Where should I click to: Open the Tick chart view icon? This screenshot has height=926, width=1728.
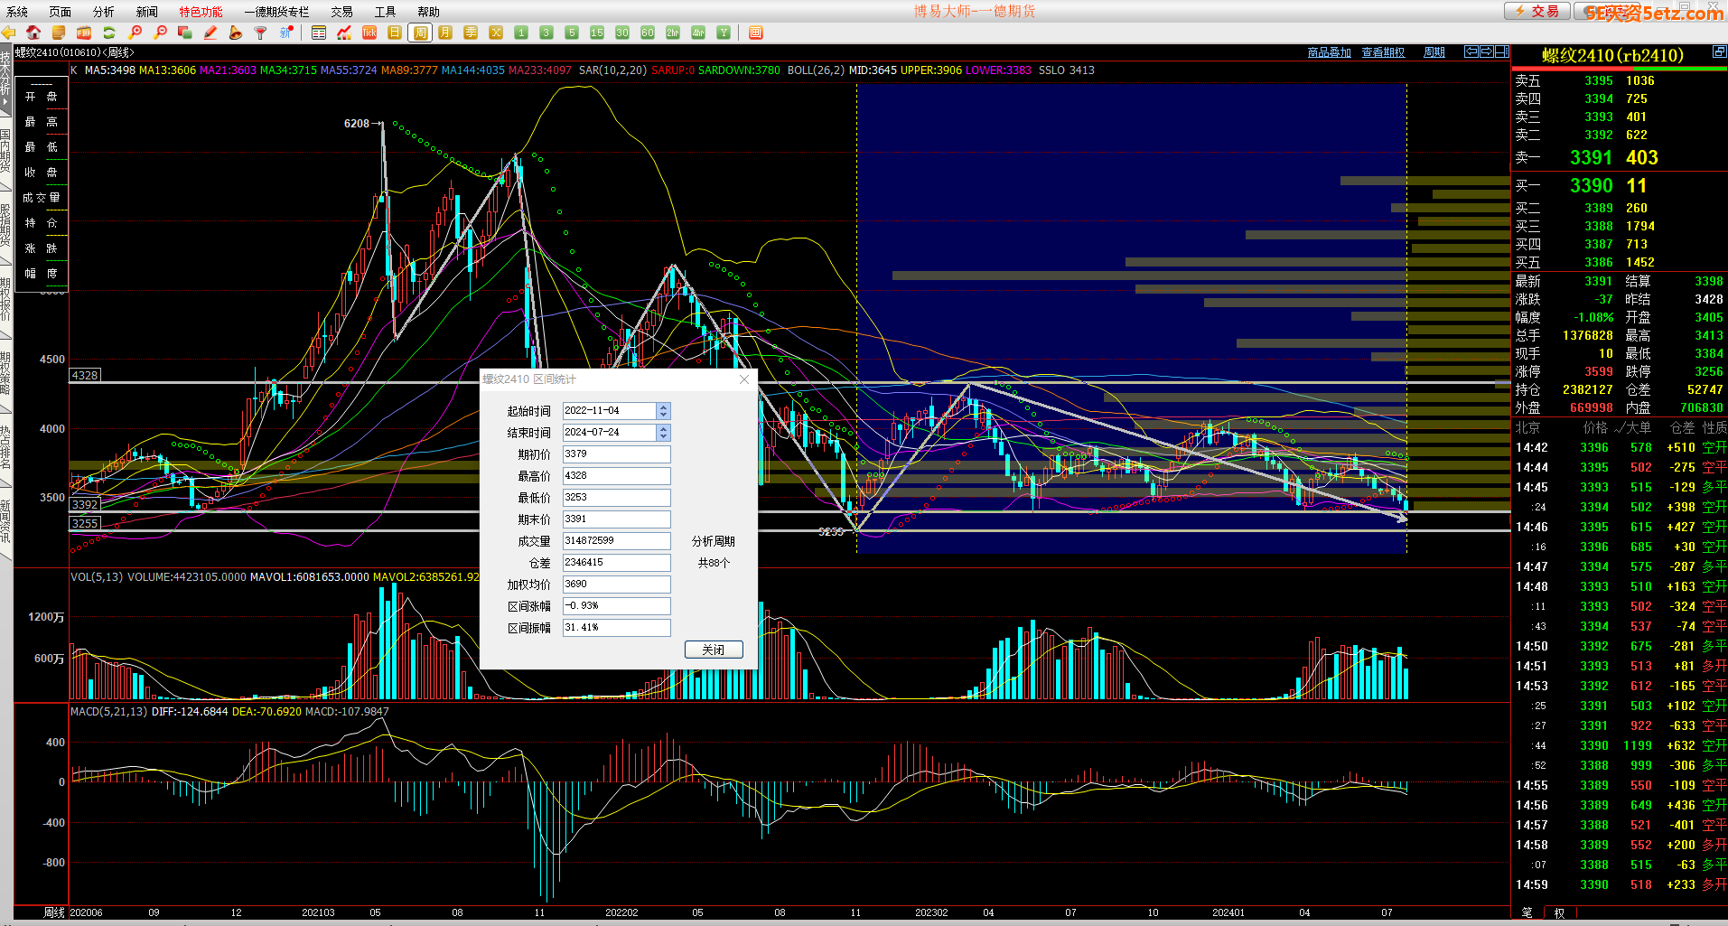[x=369, y=33]
